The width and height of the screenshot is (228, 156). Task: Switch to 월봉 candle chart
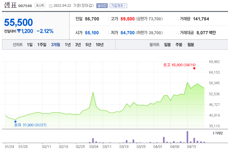(190, 45)
